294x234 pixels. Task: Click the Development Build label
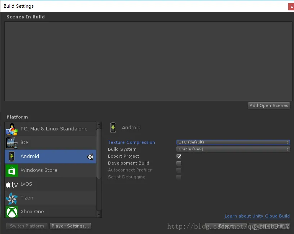(129, 163)
